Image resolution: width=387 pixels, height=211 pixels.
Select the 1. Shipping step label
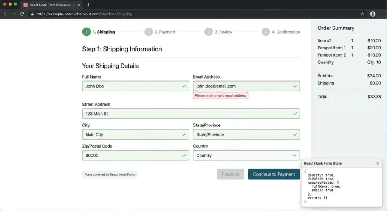[x=104, y=32]
